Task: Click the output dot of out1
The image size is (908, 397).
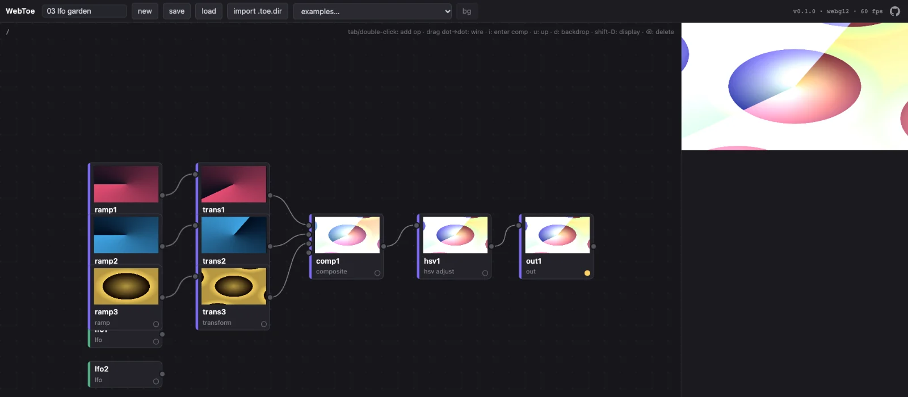Action: point(594,246)
